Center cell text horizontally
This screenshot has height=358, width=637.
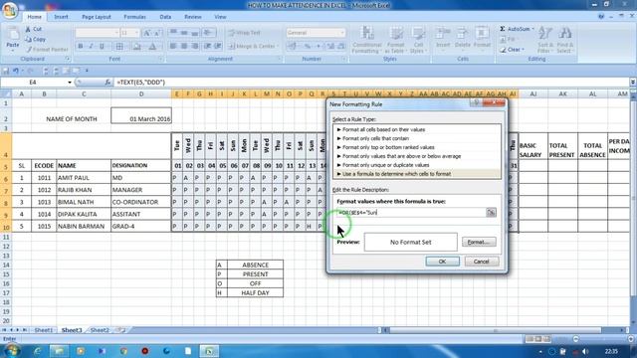point(184,47)
